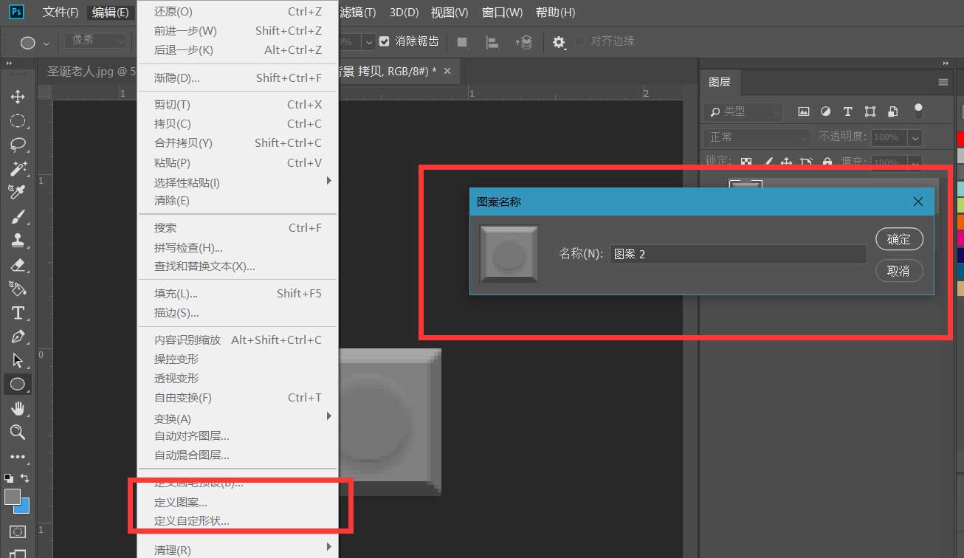The height and width of the screenshot is (558, 964).
Task: Filter layers by shape layers icon
Action: (870, 111)
